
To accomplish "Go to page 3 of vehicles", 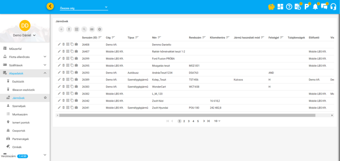I will [x=189, y=121].
